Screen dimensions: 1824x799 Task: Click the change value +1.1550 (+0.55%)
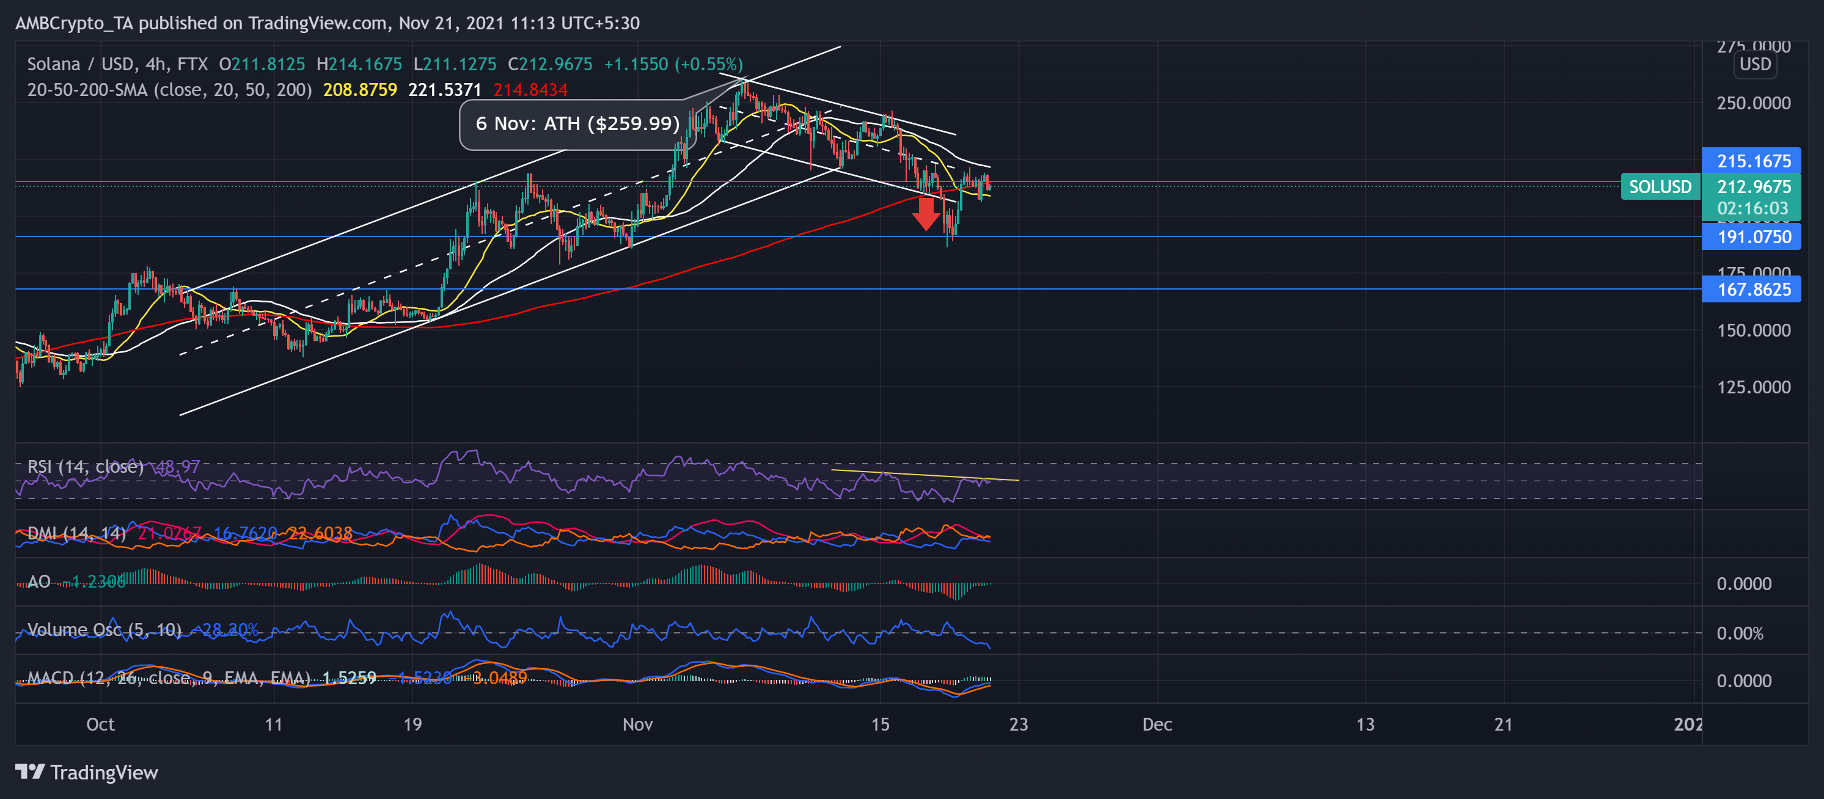click(673, 64)
